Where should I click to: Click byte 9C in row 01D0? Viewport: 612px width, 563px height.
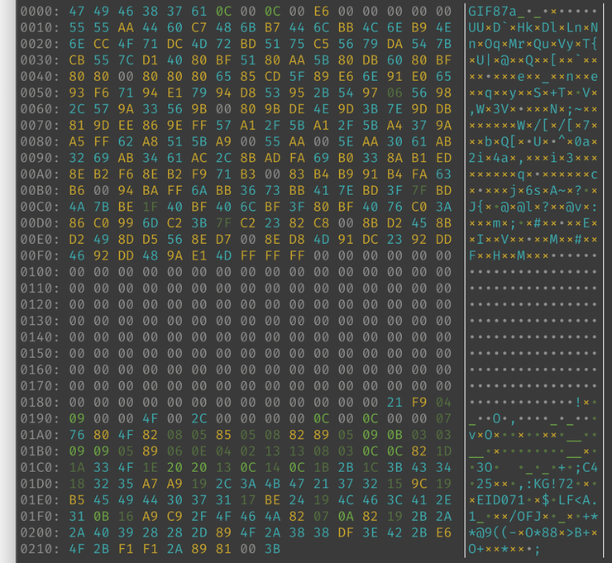(419, 484)
